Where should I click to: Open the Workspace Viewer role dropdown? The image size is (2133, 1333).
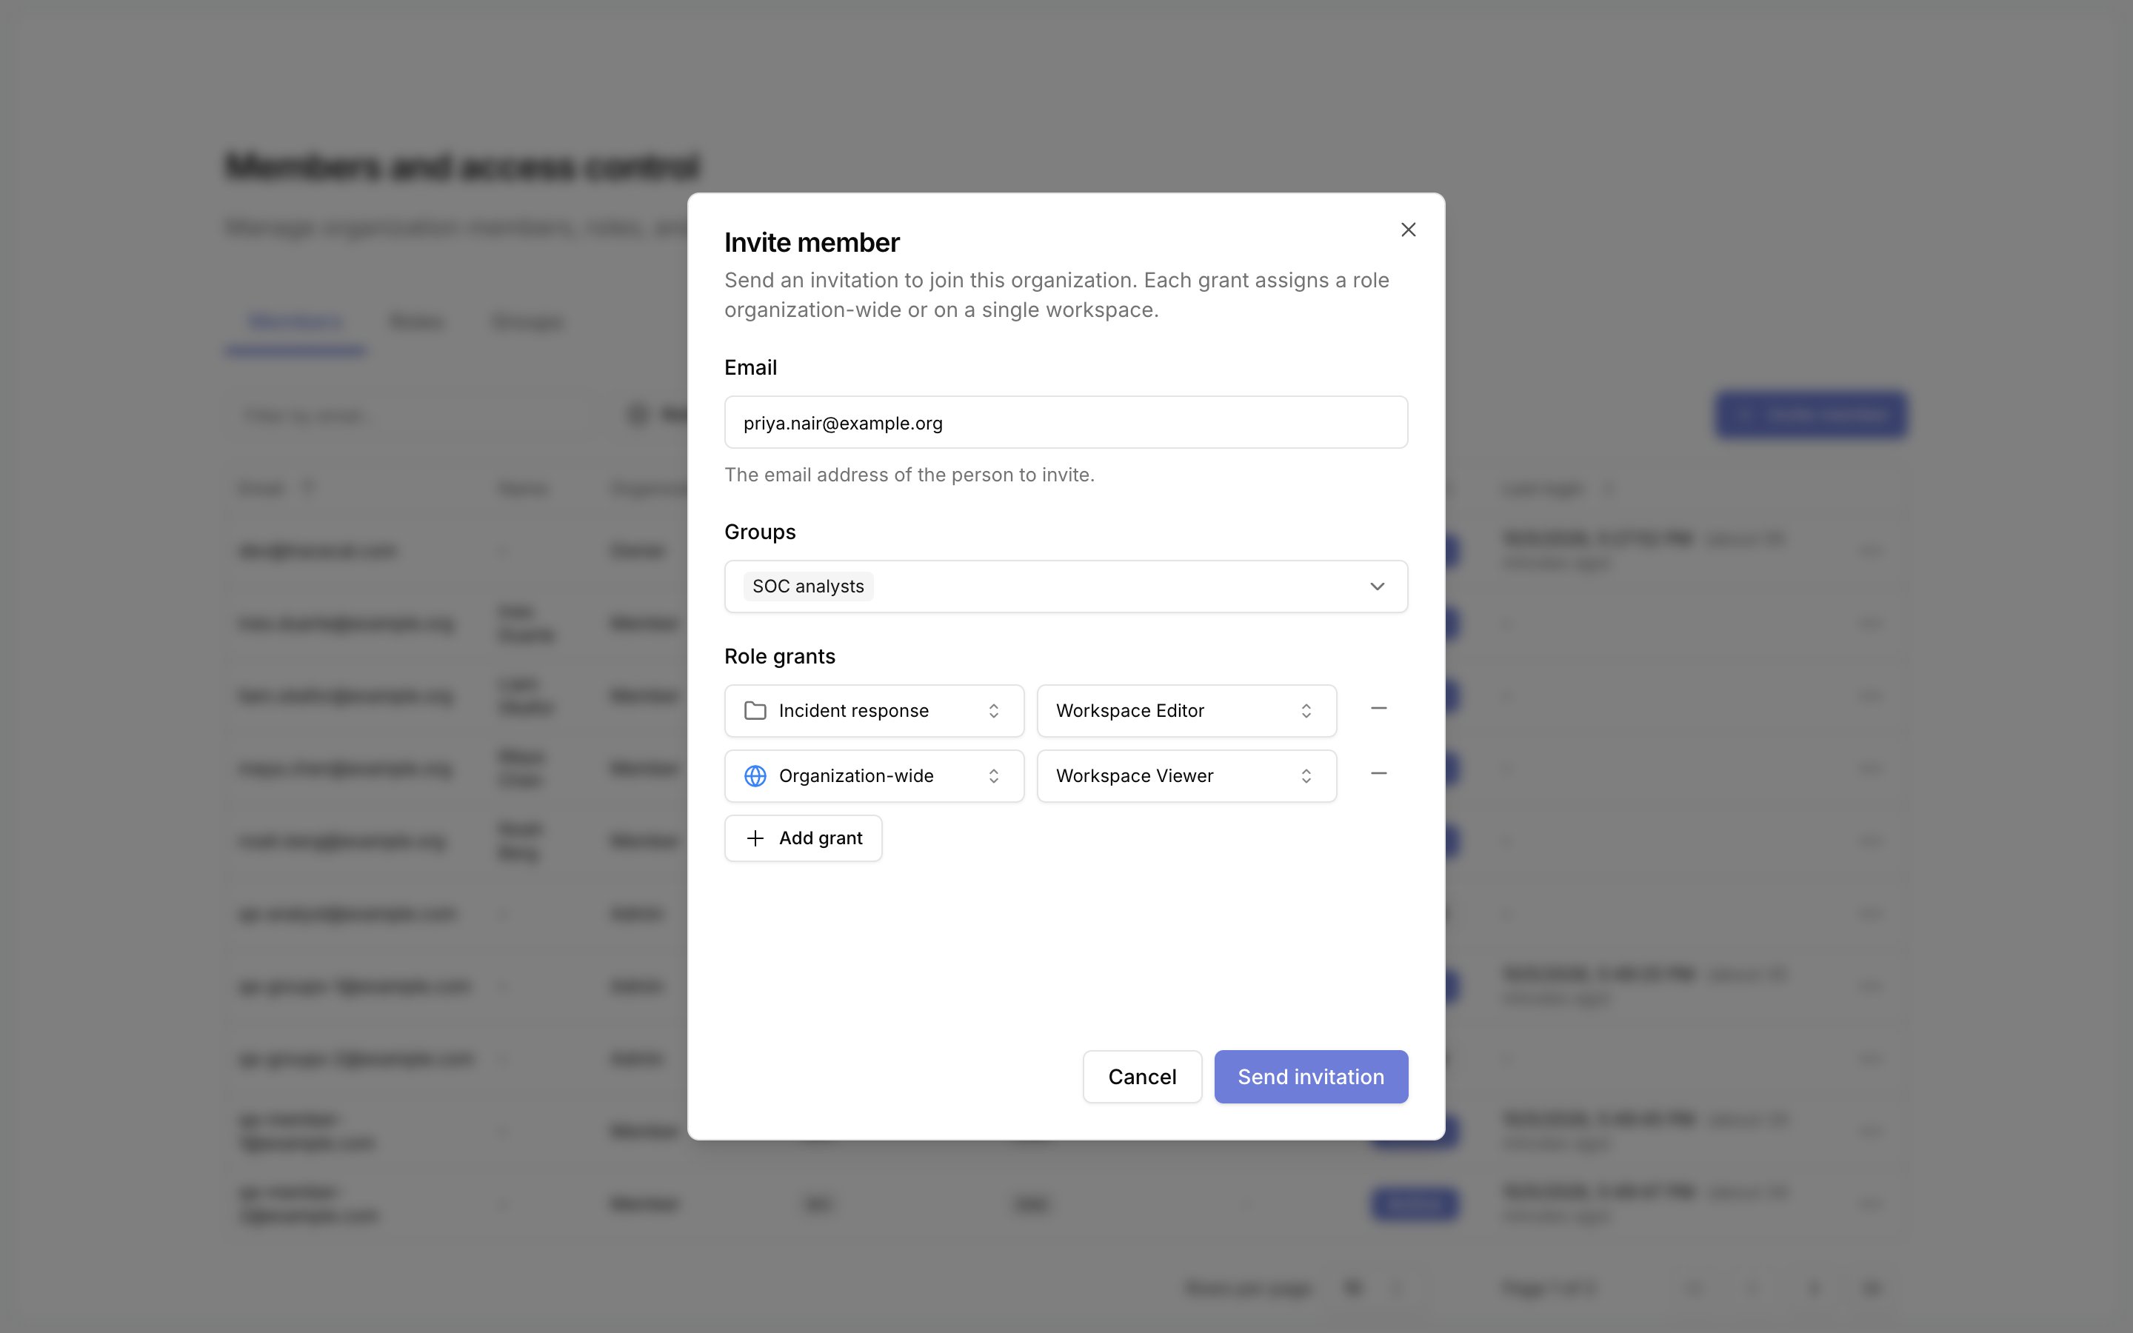pyautogui.click(x=1186, y=776)
